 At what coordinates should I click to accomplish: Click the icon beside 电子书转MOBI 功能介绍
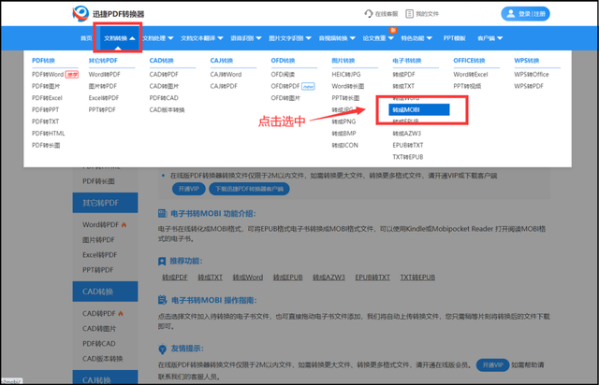[162, 213]
